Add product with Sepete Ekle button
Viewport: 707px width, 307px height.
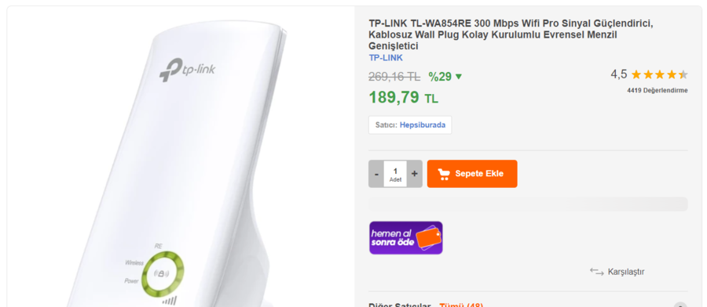(x=472, y=174)
